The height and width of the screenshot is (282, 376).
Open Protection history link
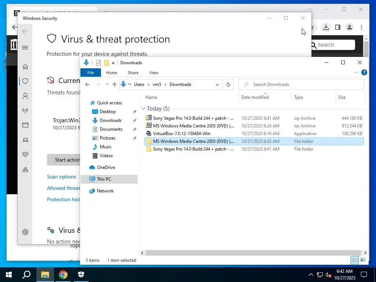64,199
